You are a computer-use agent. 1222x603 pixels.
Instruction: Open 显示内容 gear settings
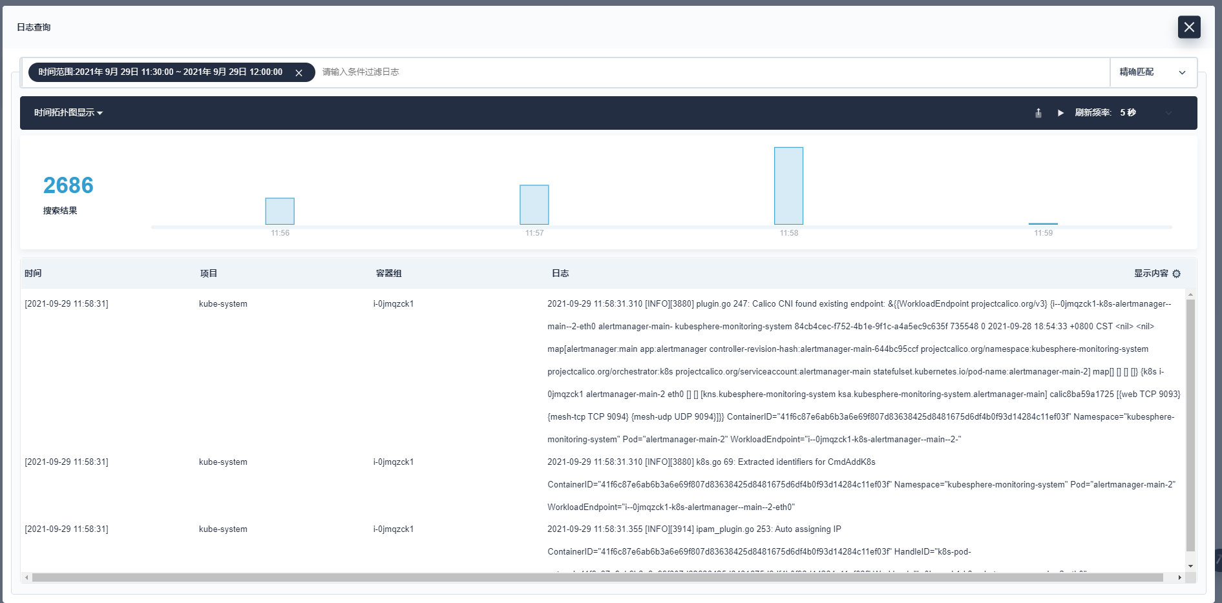[1177, 274]
